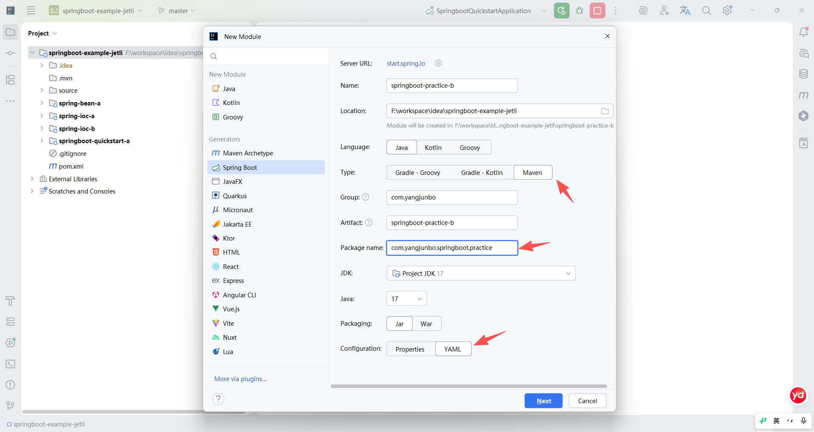The width and height of the screenshot is (814, 432).
Task: Click the Cancel button
Action: coord(588,401)
